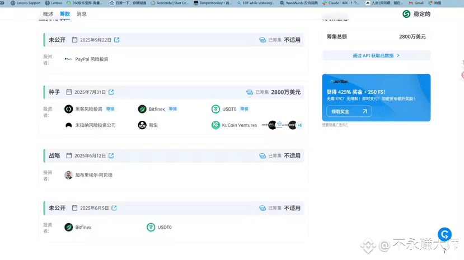Image resolution: width=464 pixels, height=260 pixels.
Task: Click 带领 badge next to USDT0
Action: [244, 109]
